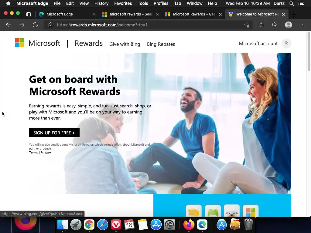Open the Microsoft account person icon
311x233 pixels.
[286, 43]
